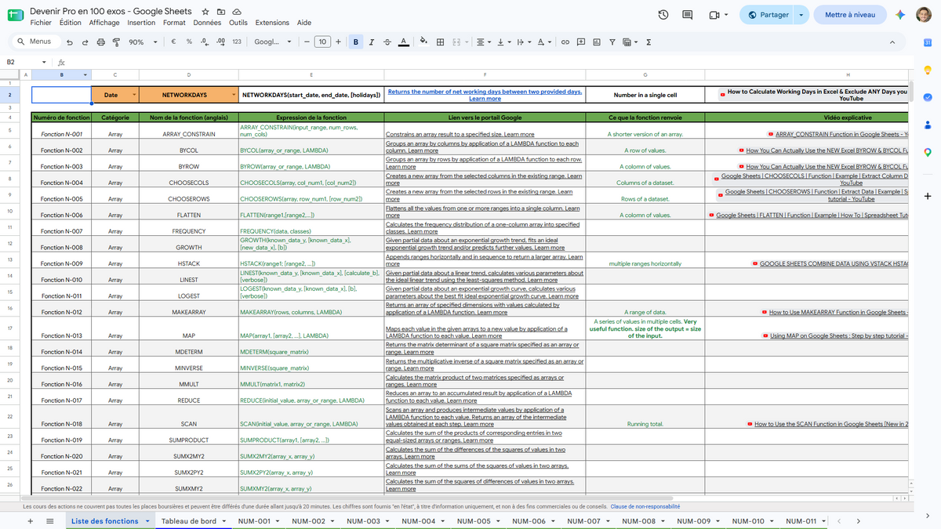Switch to the Tableau de bord sheet
941x529 pixels.
[x=193, y=521]
